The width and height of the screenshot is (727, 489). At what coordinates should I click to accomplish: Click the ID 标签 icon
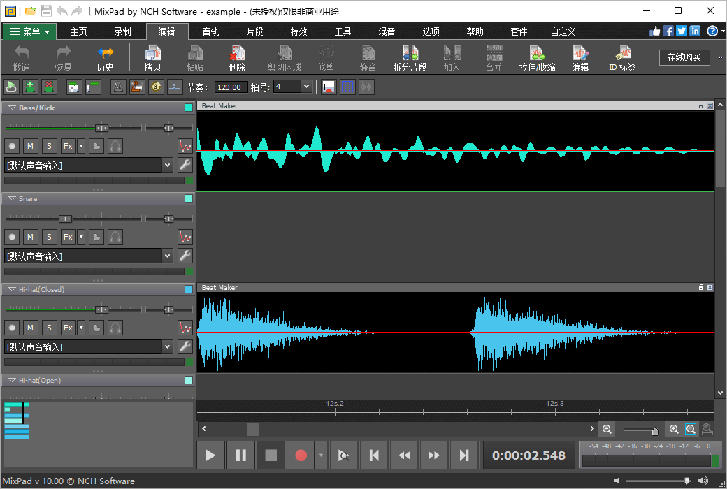pyautogui.click(x=622, y=58)
